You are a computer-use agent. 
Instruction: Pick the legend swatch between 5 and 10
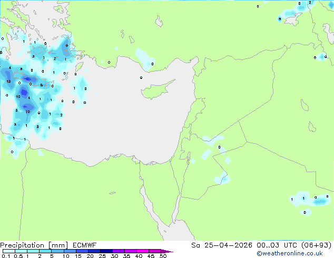click(x=57, y=251)
